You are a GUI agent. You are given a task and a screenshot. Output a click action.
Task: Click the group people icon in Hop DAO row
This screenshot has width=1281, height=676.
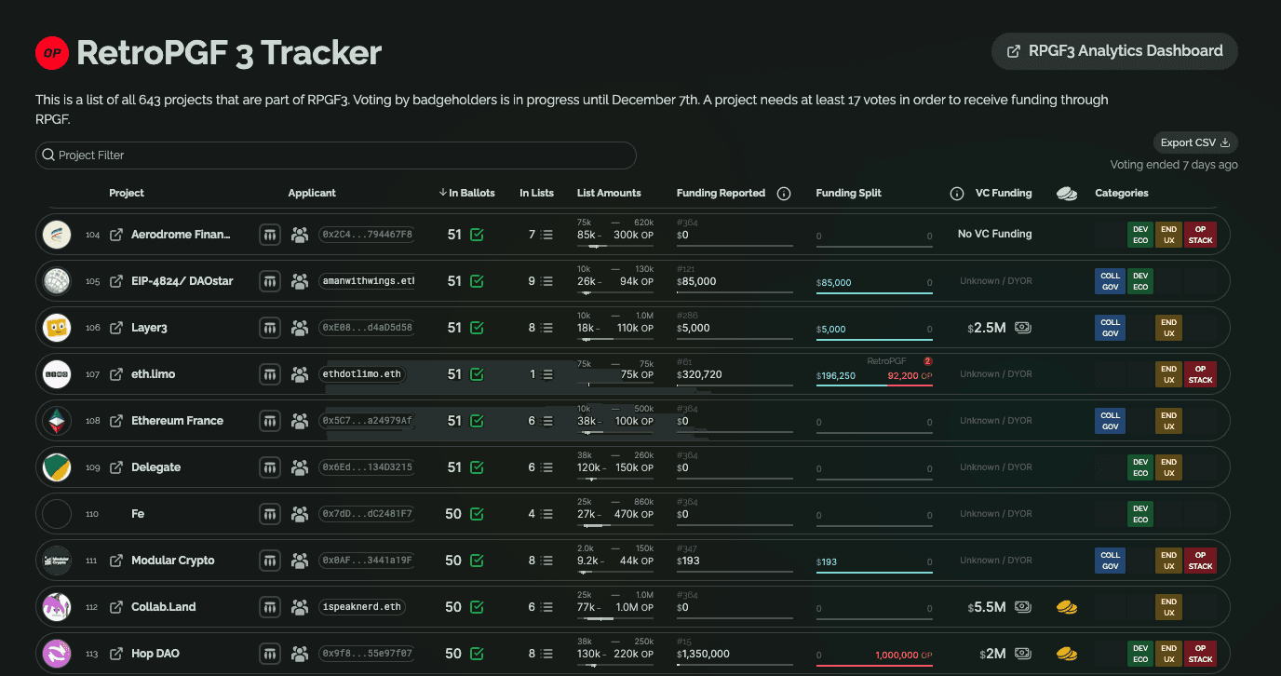pyautogui.click(x=300, y=654)
